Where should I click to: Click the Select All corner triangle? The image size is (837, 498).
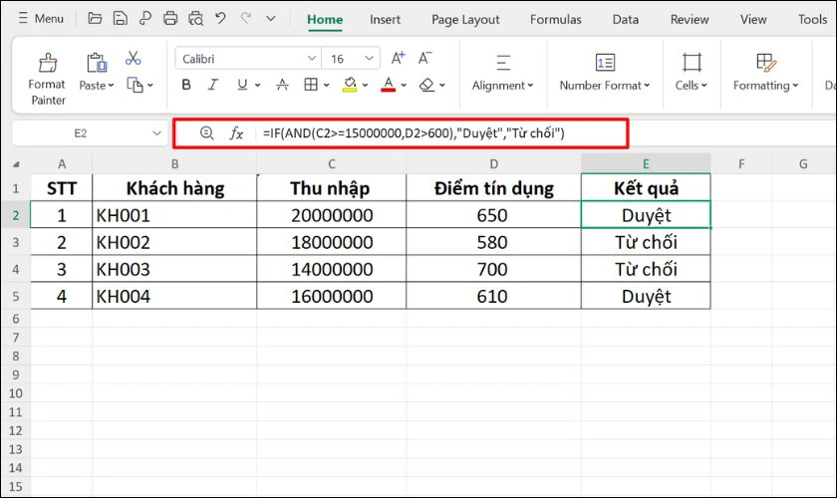(16, 164)
